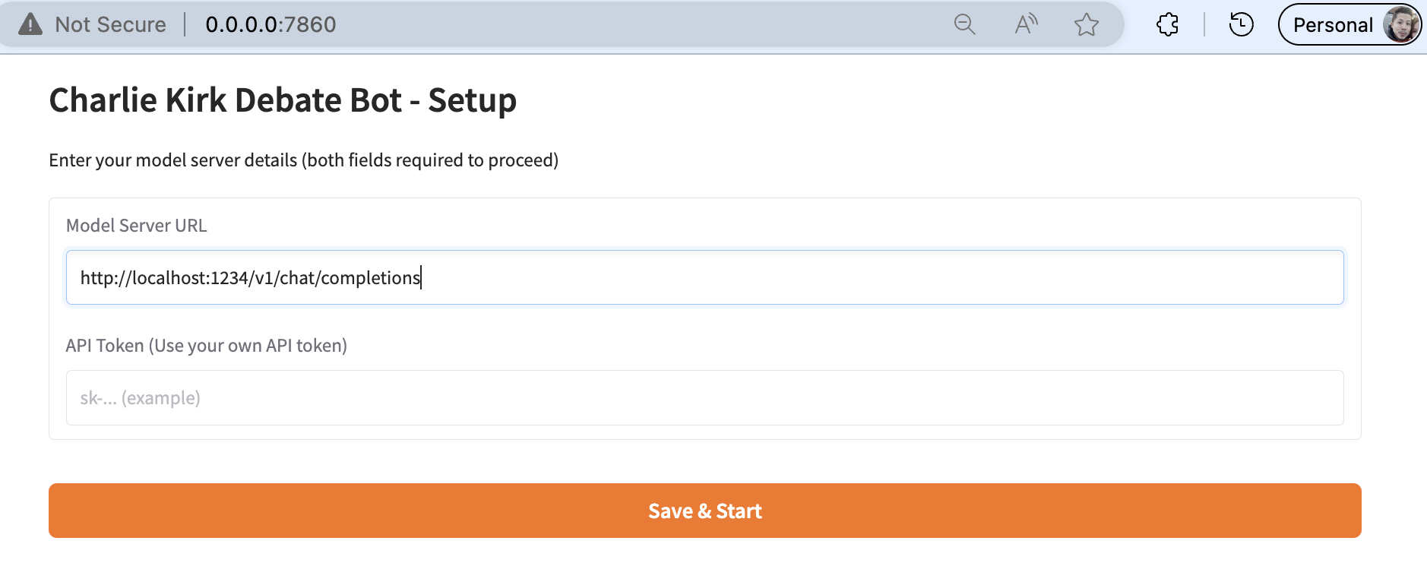Click the Not Secure label text

pos(109,24)
